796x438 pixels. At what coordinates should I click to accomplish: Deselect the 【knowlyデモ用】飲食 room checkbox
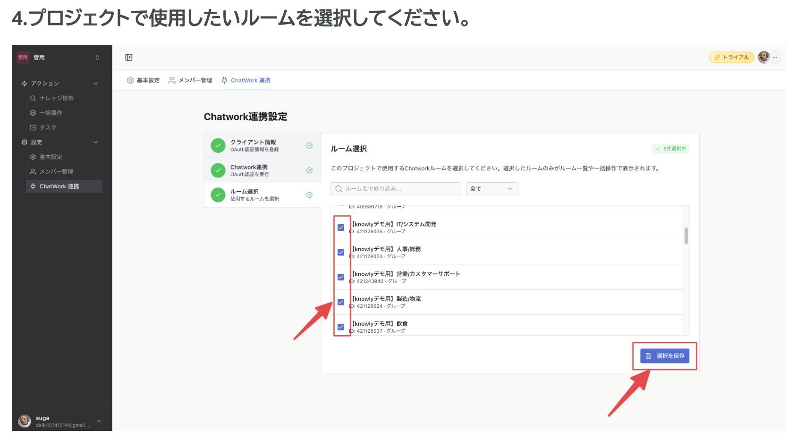coord(341,326)
